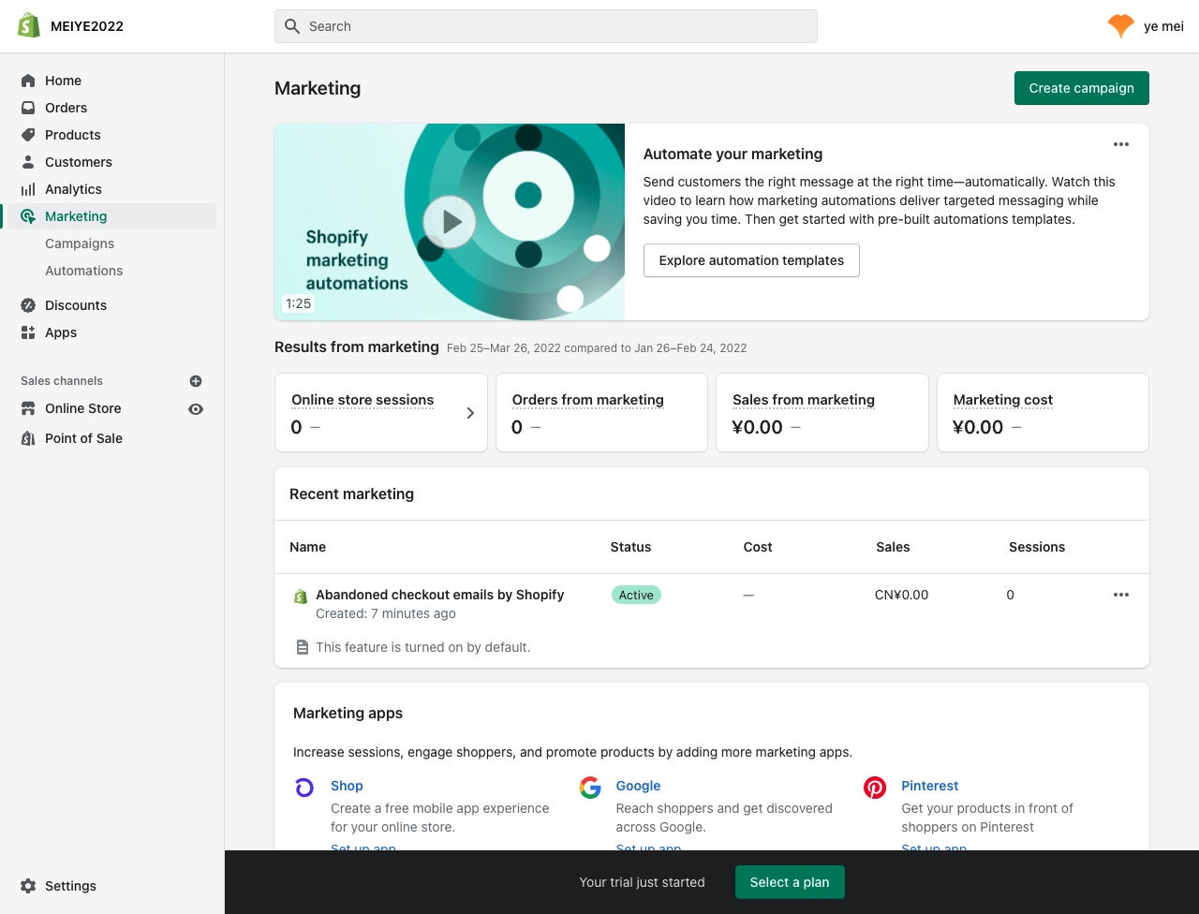
Task: Click the Products tag icon
Action: [x=28, y=135]
